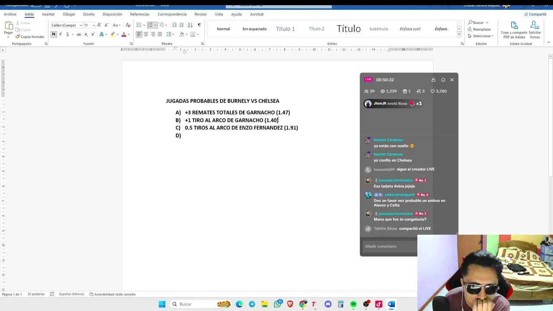553x311 pixels.
Task: Open Párrafo dialog launcher
Action: coord(203,44)
